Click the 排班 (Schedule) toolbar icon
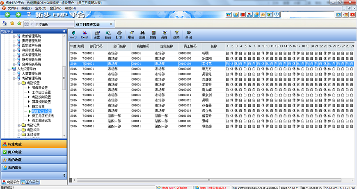357x189 pixels. click(153, 34)
